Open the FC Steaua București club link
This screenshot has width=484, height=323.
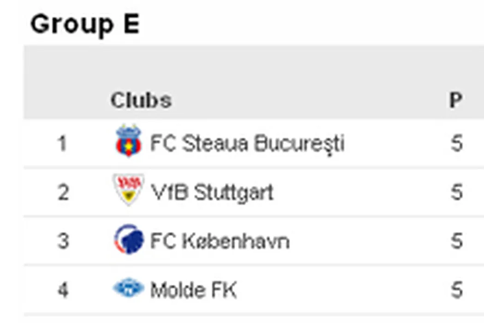click(247, 144)
